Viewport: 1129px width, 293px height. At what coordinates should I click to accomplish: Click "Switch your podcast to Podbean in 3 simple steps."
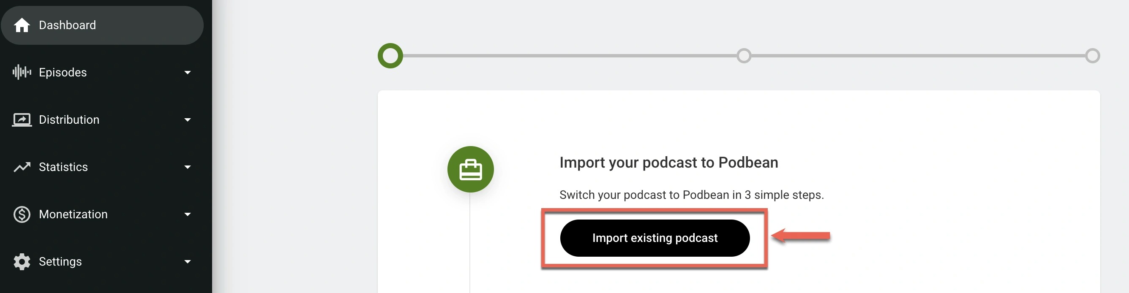(x=692, y=195)
